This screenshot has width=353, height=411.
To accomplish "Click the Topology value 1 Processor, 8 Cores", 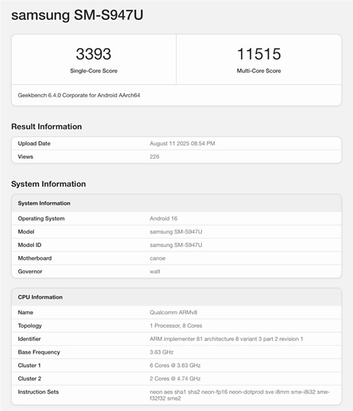I will point(176,325).
